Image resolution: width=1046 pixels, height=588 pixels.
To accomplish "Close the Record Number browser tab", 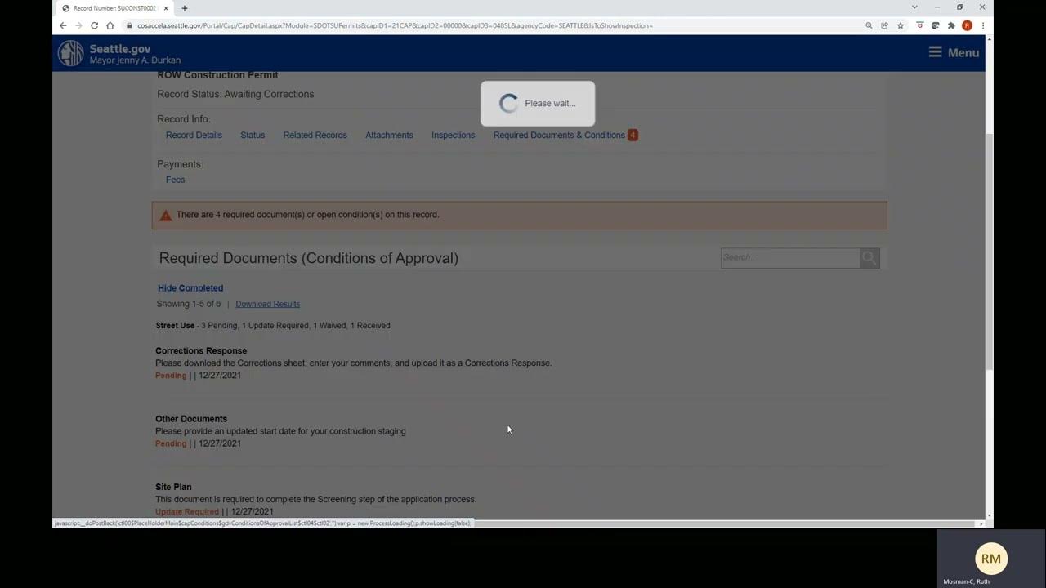I will 167,8.
